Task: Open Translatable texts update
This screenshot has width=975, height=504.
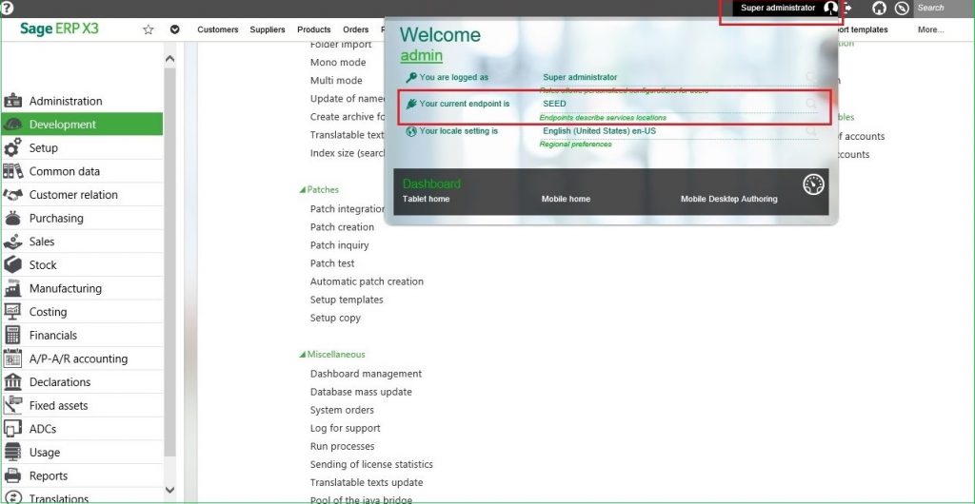Action: tap(367, 482)
